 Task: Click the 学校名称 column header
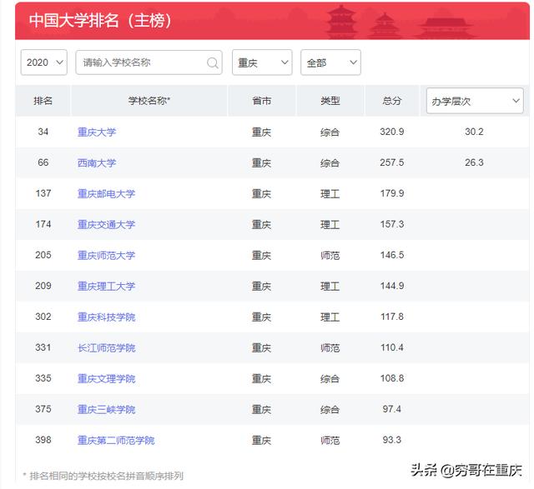149,101
